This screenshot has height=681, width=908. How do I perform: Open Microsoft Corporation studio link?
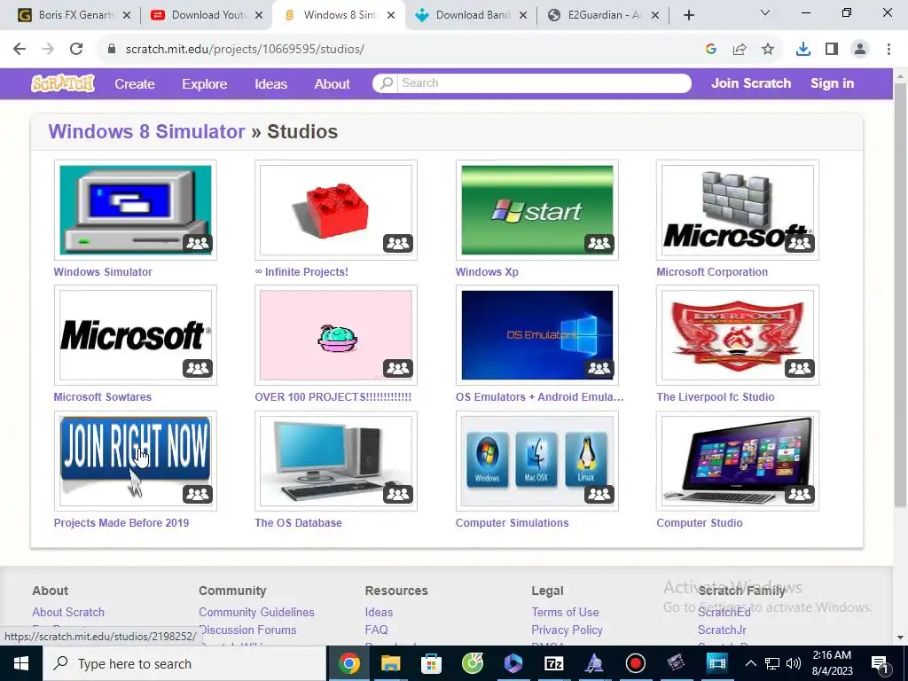tap(712, 271)
